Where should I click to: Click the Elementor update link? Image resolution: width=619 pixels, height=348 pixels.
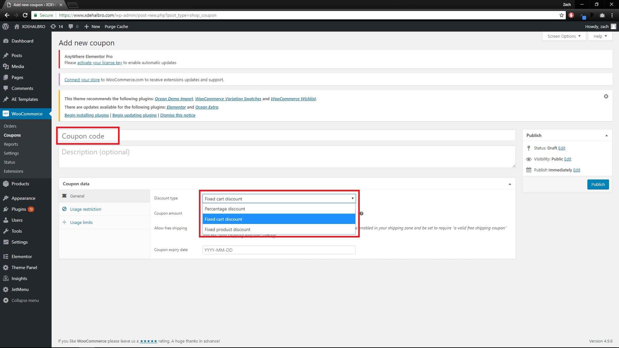tap(176, 107)
